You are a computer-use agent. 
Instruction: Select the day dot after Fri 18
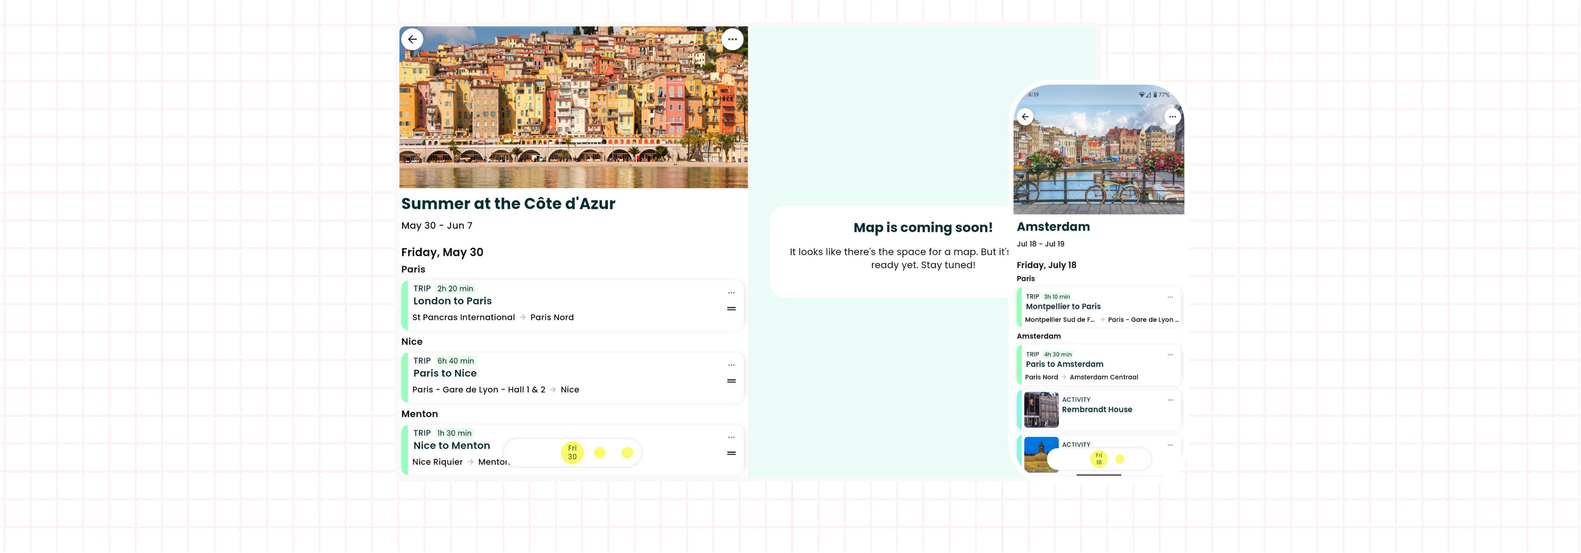[x=1119, y=458]
